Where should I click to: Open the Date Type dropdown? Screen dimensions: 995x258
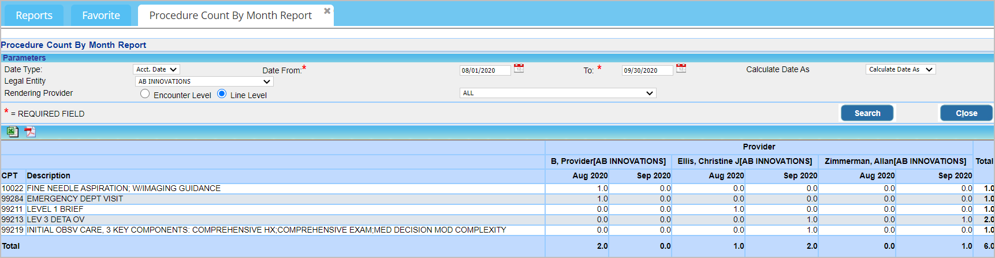coord(156,69)
